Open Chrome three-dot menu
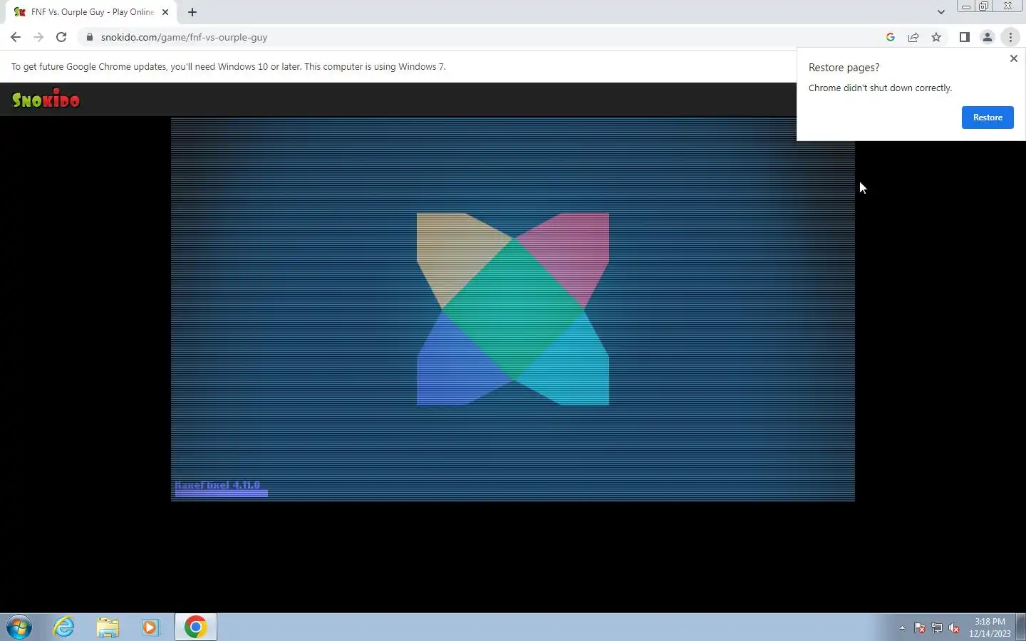Screen dimensions: 1026x641 coord(1010,37)
